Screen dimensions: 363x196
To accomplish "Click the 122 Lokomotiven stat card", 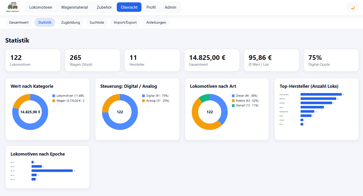I will 33,60.
